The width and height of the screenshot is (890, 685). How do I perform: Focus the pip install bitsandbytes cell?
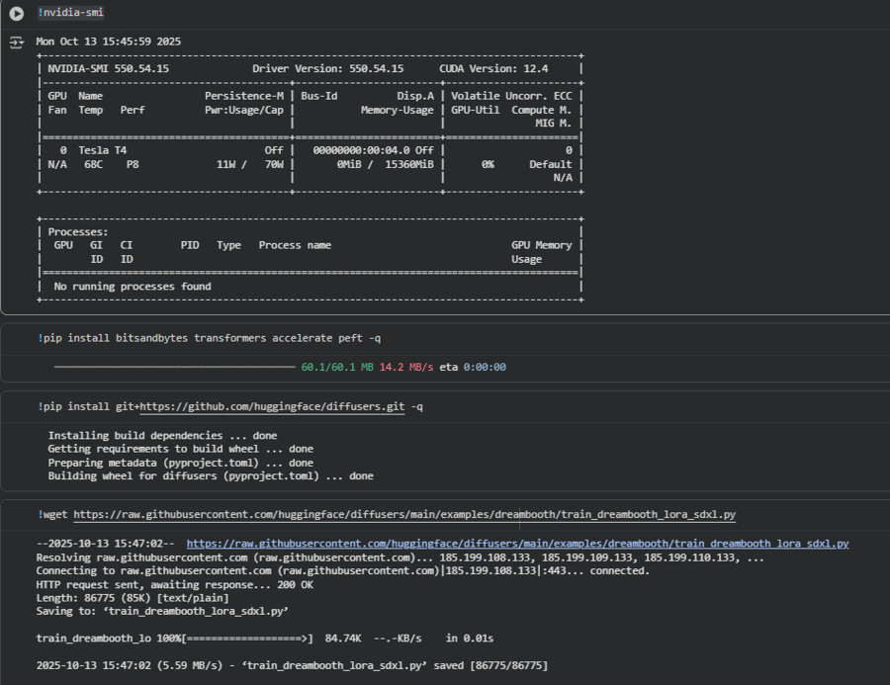click(x=210, y=338)
